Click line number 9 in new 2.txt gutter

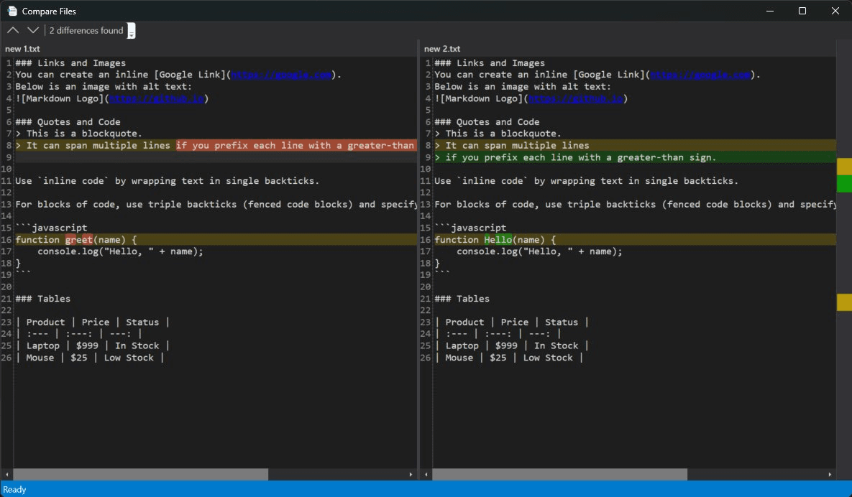click(429, 157)
